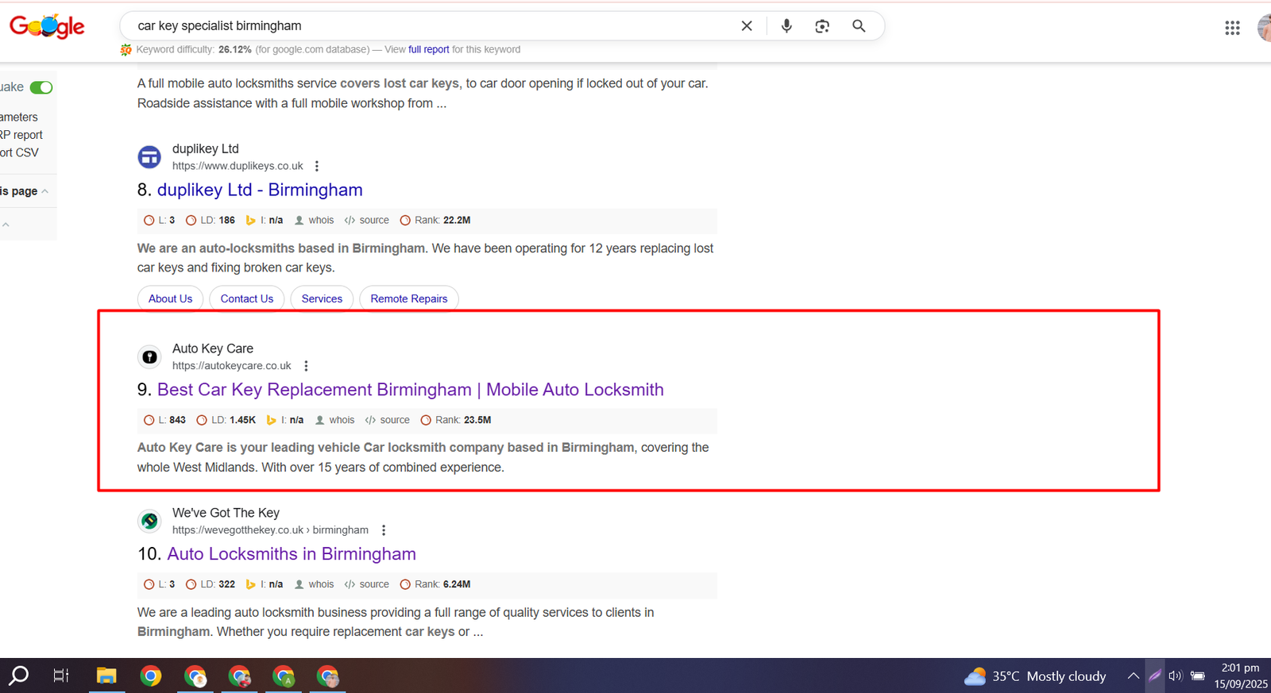The image size is (1271, 693).
Task: Clear the search box with X
Action: (747, 25)
